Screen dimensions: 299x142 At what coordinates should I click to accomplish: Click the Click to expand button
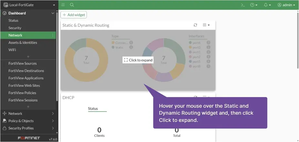[138, 60]
